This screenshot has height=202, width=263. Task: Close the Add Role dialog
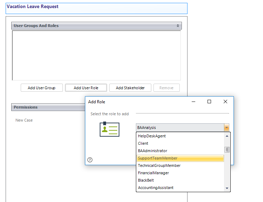pyautogui.click(x=225, y=102)
